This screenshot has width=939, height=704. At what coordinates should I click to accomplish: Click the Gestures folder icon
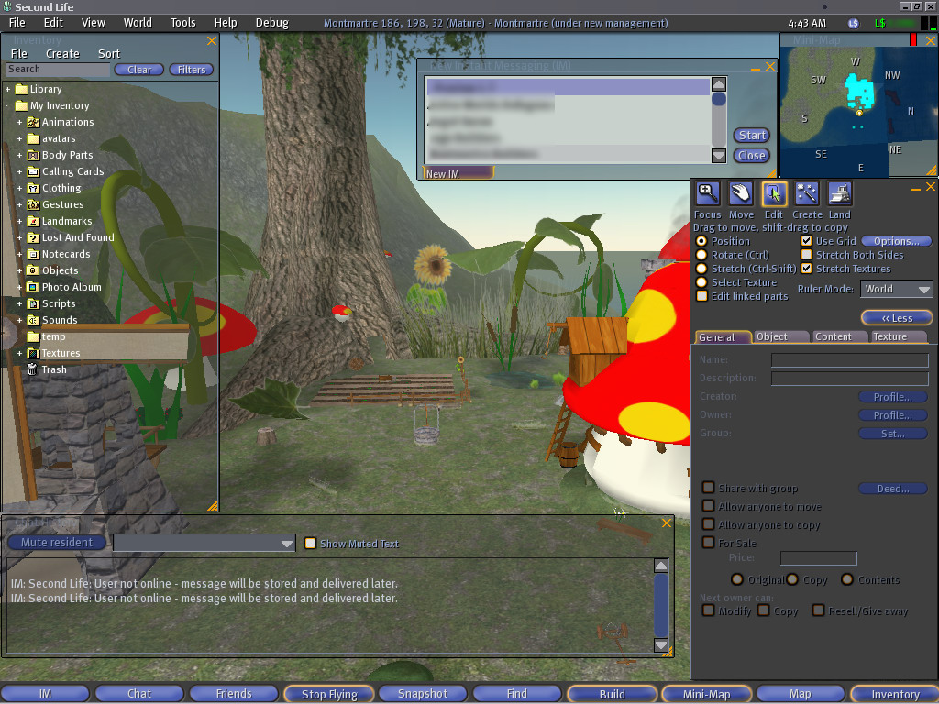click(x=34, y=204)
